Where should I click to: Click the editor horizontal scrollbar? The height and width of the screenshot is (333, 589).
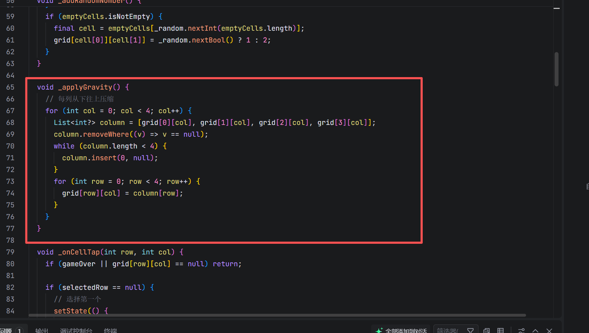click(277, 315)
